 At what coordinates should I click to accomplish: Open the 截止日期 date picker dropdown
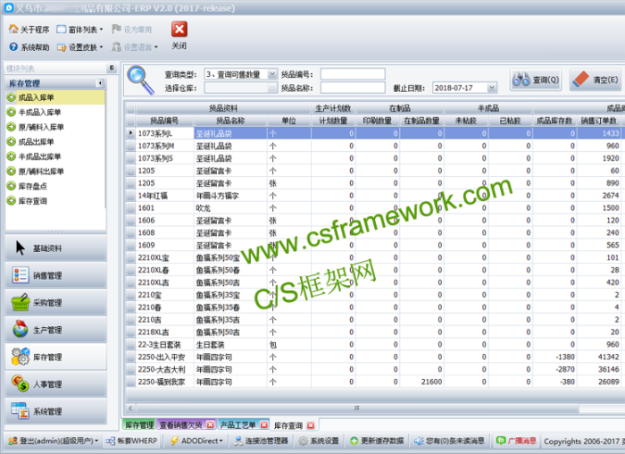tap(492, 88)
